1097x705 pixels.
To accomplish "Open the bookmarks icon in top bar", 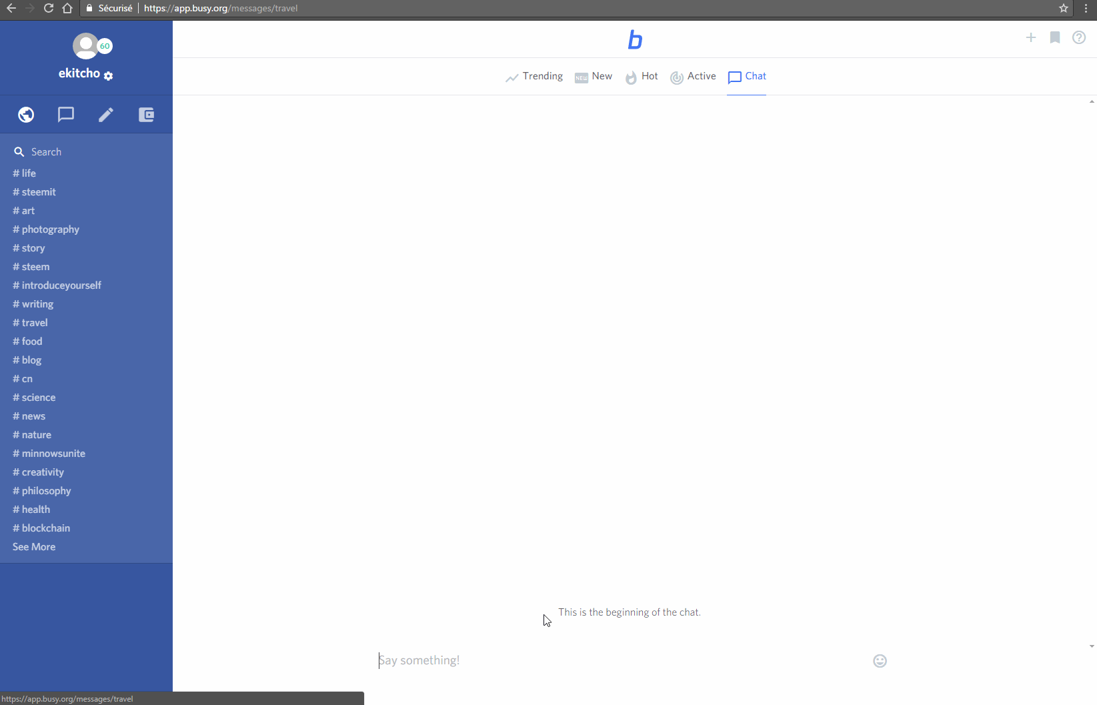I will [x=1055, y=37].
